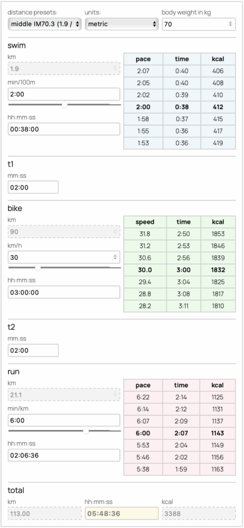Select bike table speed 31.2
The width and height of the screenshot is (244, 528).
pos(144,246)
